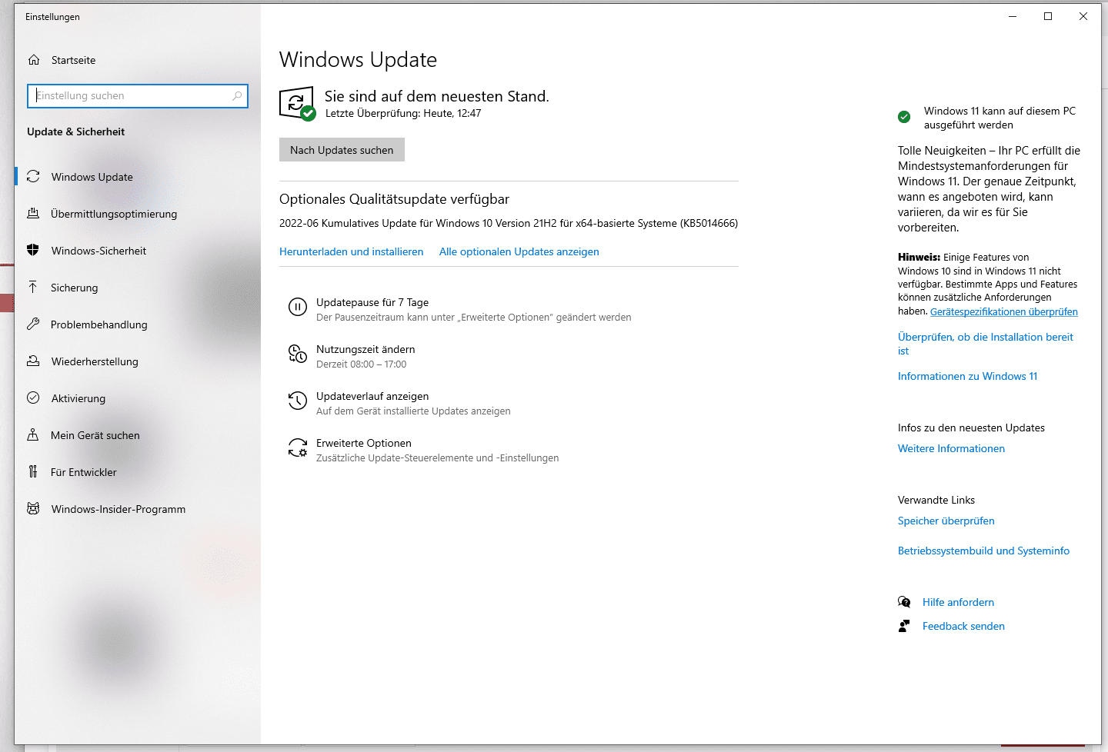Click the pause icon for Updatepause
1108x752 pixels.
click(x=298, y=308)
